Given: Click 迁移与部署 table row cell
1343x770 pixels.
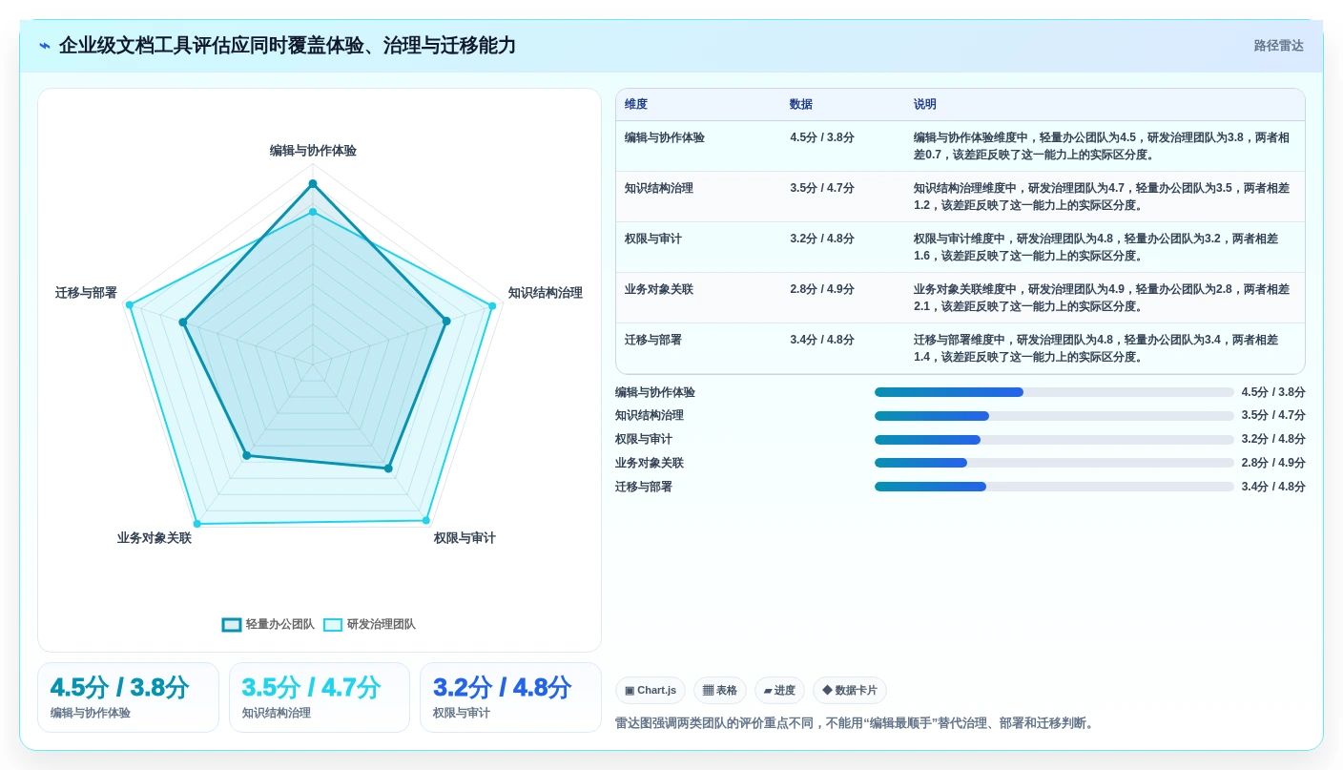Looking at the screenshot, I should [x=653, y=340].
